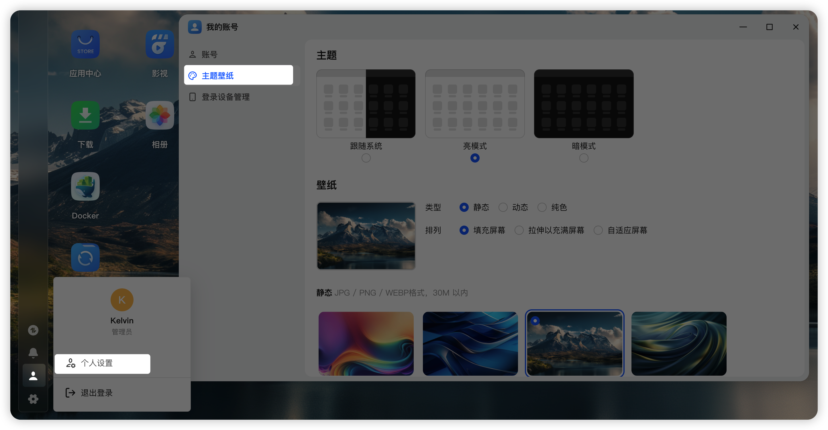Select 拉伸以充满屏幕 arrangement option
828x430 pixels.
519,230
